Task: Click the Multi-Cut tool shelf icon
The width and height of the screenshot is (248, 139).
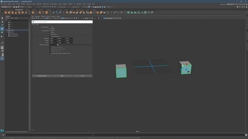Action: (115, 12)
